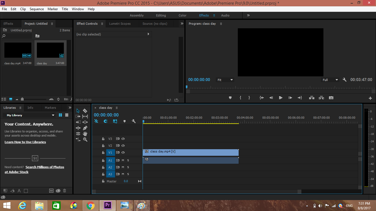The image size is (376, 211).
Task: Switch to Editing workspace
Action: click(161, 15)
